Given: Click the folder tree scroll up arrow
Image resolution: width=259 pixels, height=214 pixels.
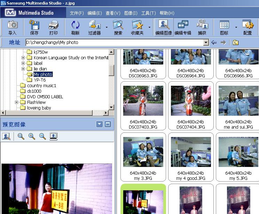Looking at the screenshot, I should 111,52.
